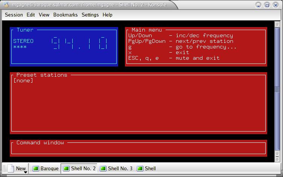283x177 pixels.
Task: Open the Help menu
Action: point(107,15)
